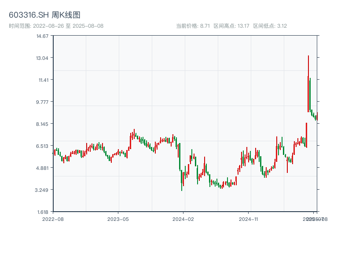
Task: Click the y-axis value 4.881
Action: [x=42, y=168]
